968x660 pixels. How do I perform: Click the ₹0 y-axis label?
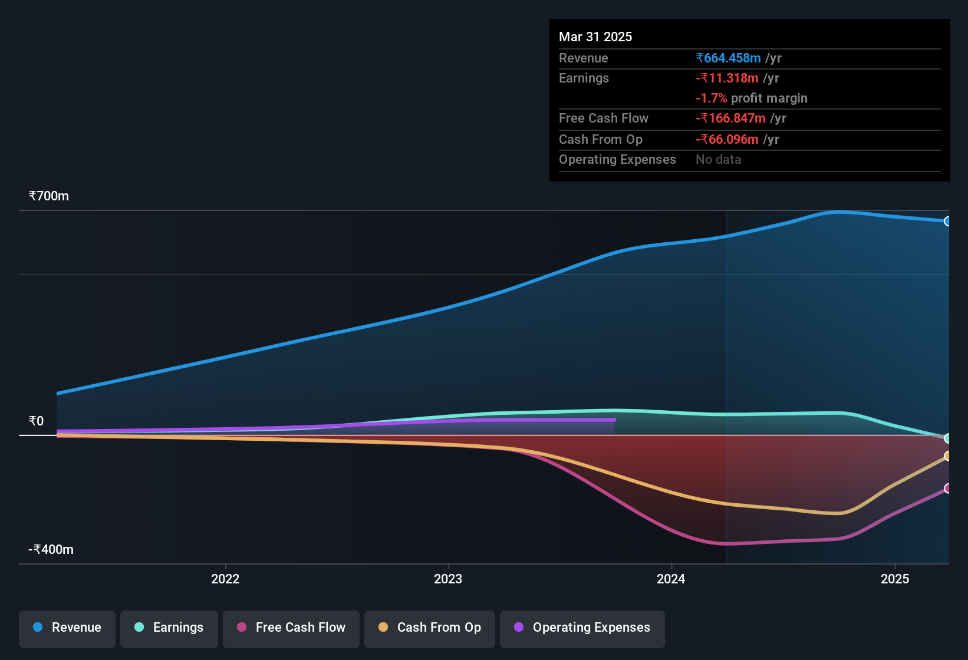[x=36, y=421]
